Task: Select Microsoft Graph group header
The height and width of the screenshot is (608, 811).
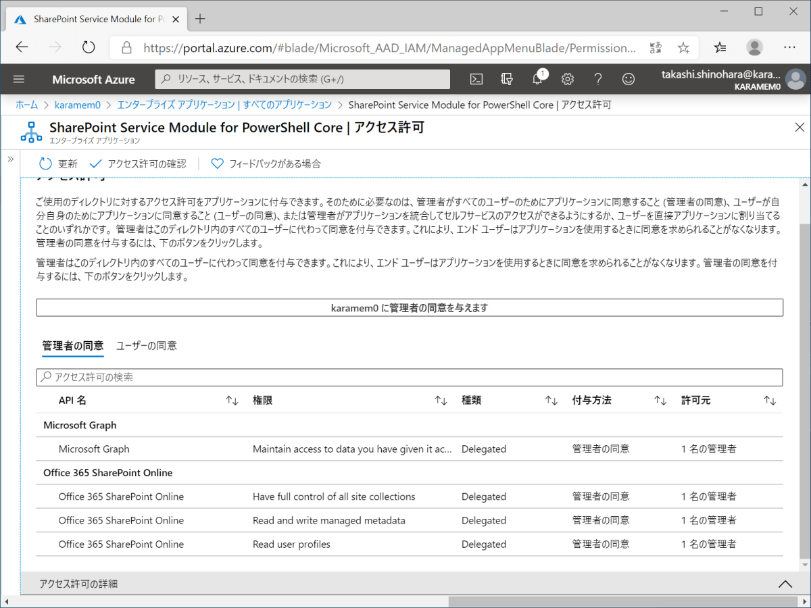Action: (x=80, y=425)
